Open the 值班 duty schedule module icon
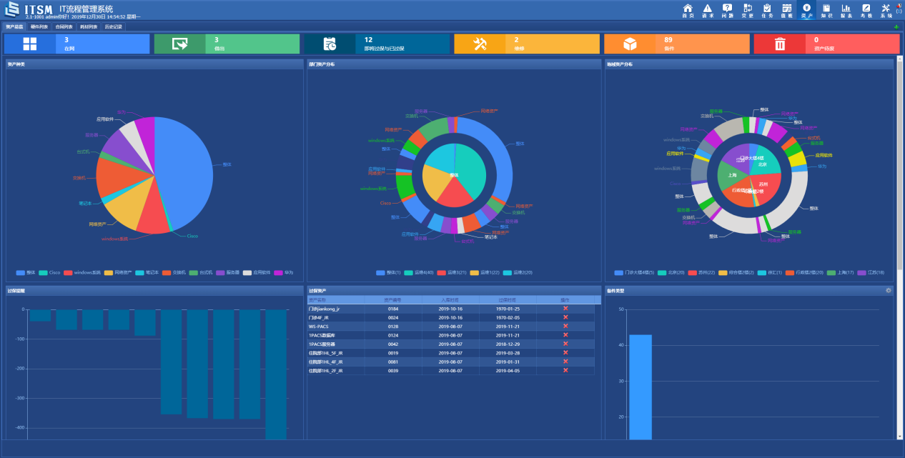905x458 pixels. click(787, 10)
